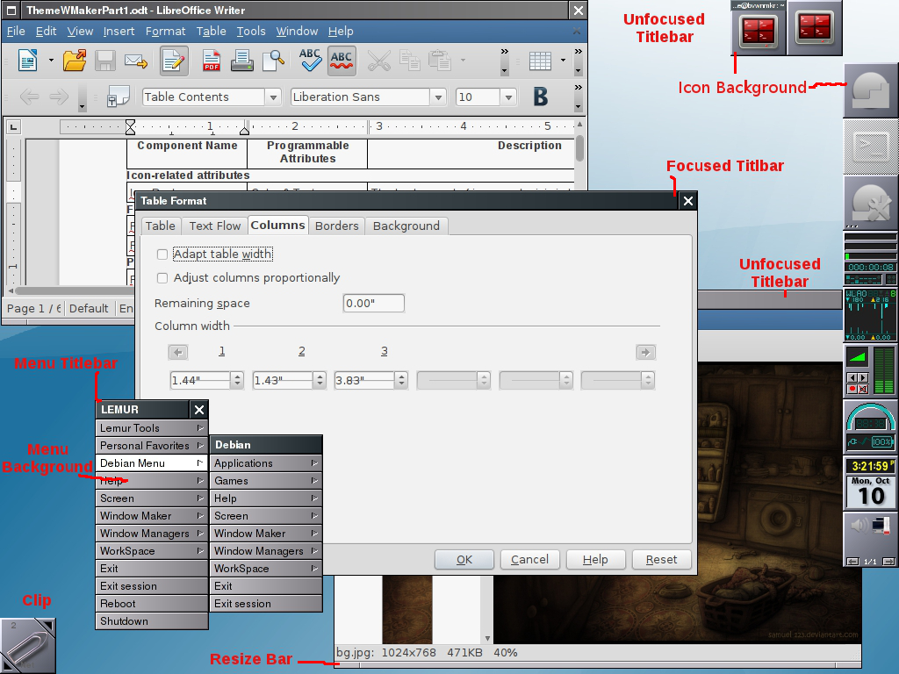Expand the Table Contents paragraph style dropdown

pyautogui.click(x=273, y=97)
